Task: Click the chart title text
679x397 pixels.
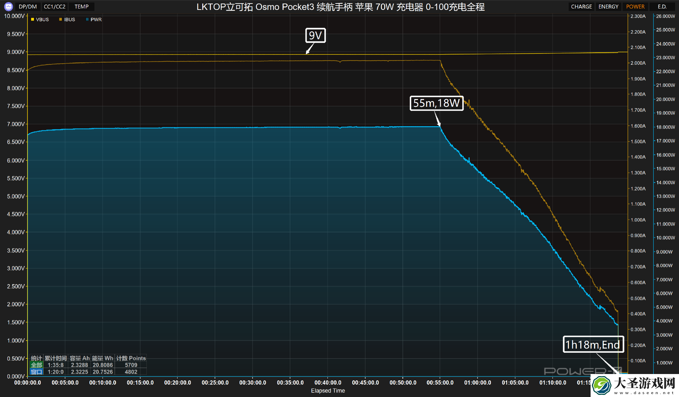Action: point(341,7)
